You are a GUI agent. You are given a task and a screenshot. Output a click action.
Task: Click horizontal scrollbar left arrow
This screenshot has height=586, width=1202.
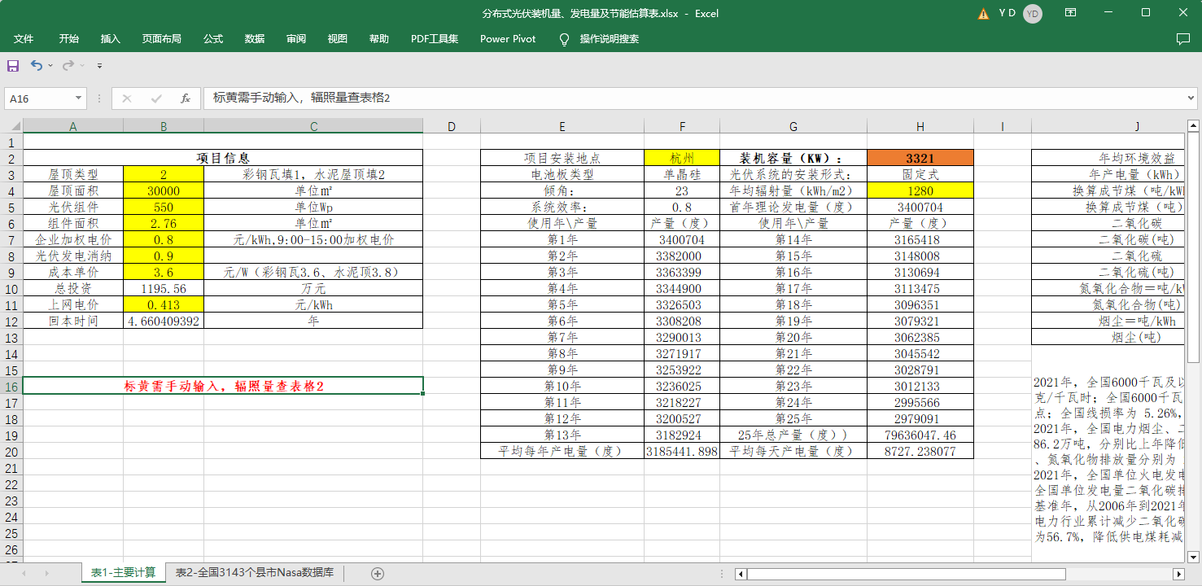[741, 574]
